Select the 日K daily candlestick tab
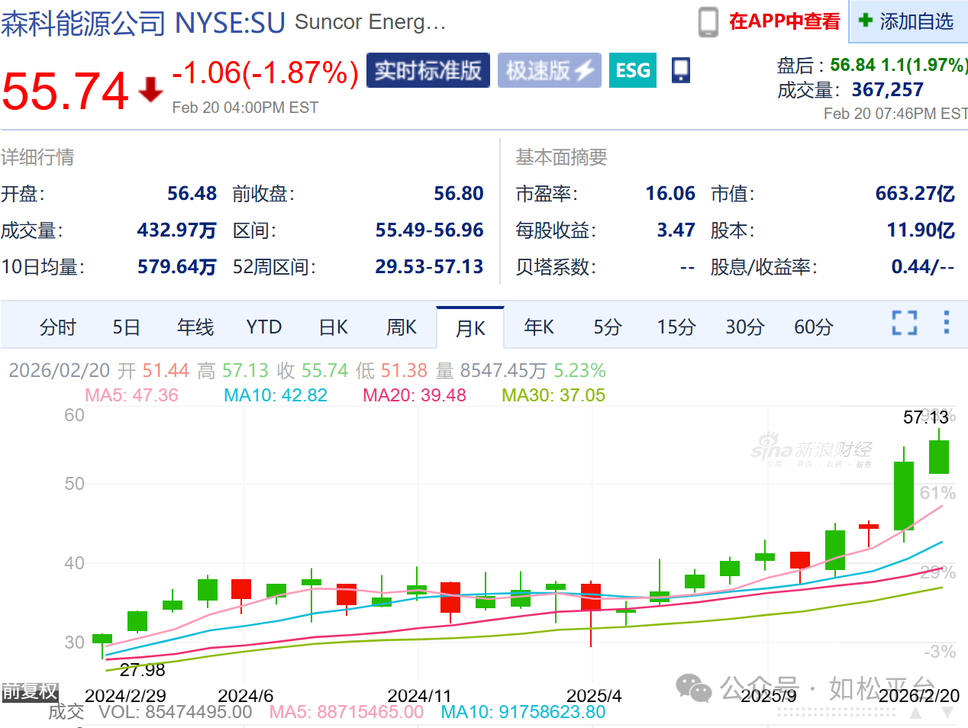The image size is (968, 728). click(x=333, y=327)
